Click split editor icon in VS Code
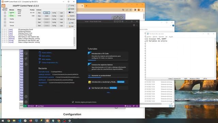Screen dimensions: 218x123 [134, 25]
